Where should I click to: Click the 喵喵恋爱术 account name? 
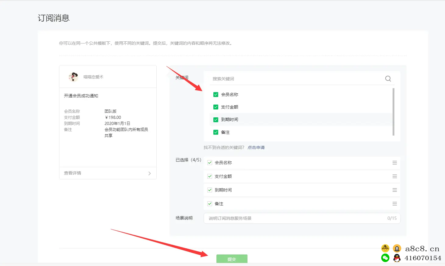pyautogui.click(x=93, y=77)
